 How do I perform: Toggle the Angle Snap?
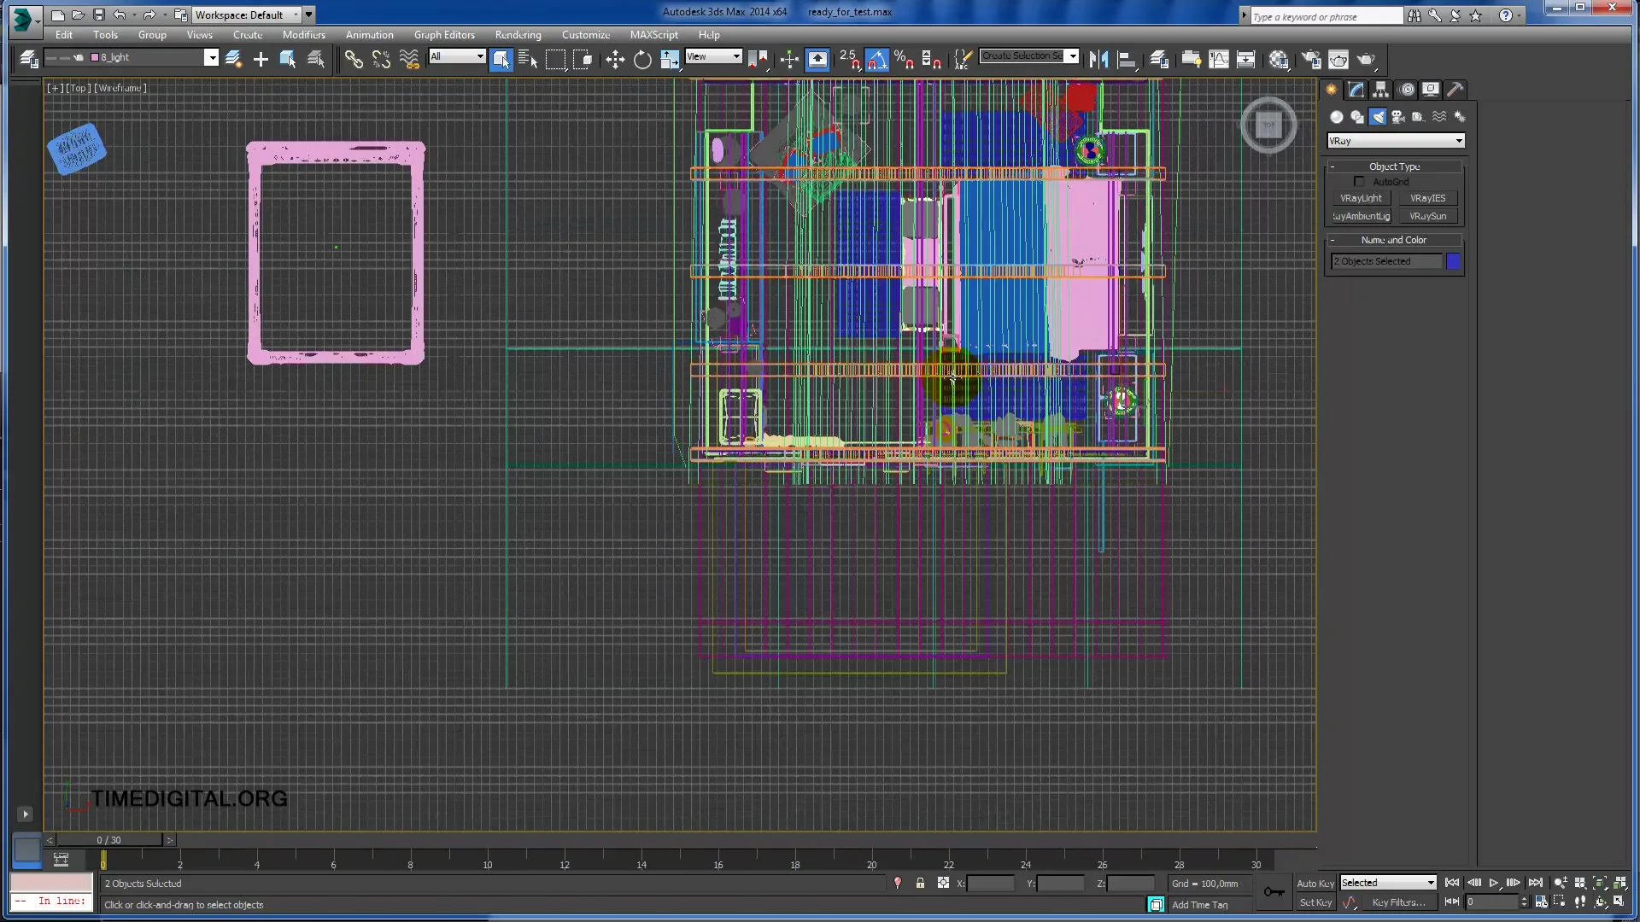(x=876, y=59)
